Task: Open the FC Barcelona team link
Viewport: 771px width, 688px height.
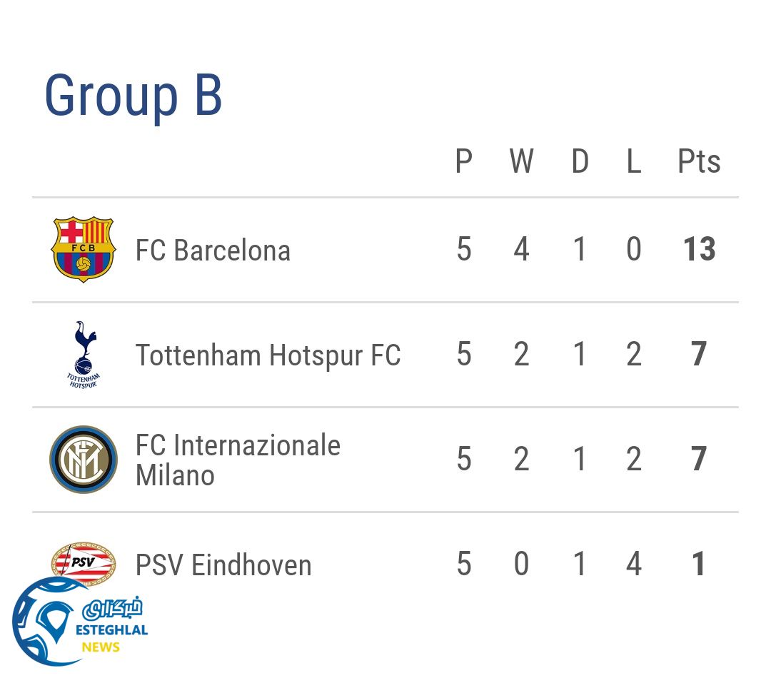Action: click(213, 251)
